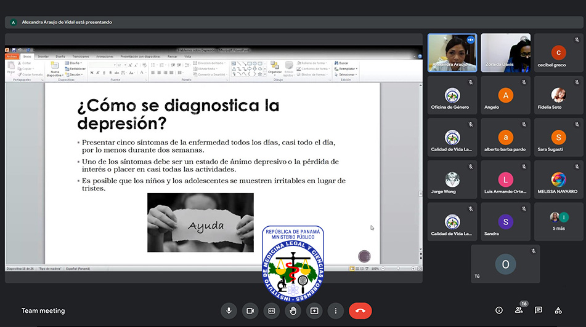Switch to the Revisar tab
This screenshot has height=327, width=586.
pyautogui.click(x=173, y=57)
